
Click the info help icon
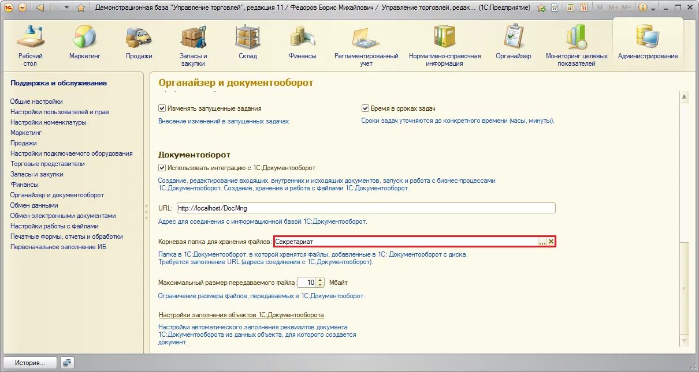tap(643, 8)
